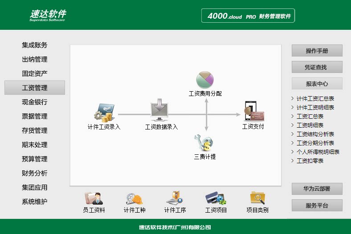Select 集团应用 module in sidebar

[x=35, y=187]
